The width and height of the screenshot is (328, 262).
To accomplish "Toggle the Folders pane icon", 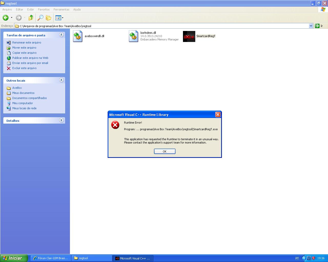I will tap(48, 18).
